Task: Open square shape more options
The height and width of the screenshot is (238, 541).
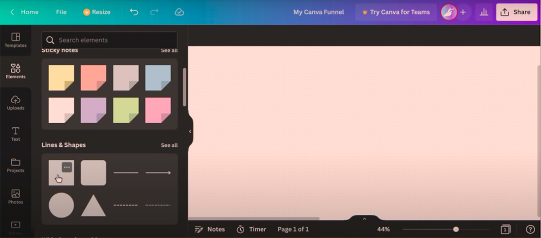Action: tap(67, 167)
